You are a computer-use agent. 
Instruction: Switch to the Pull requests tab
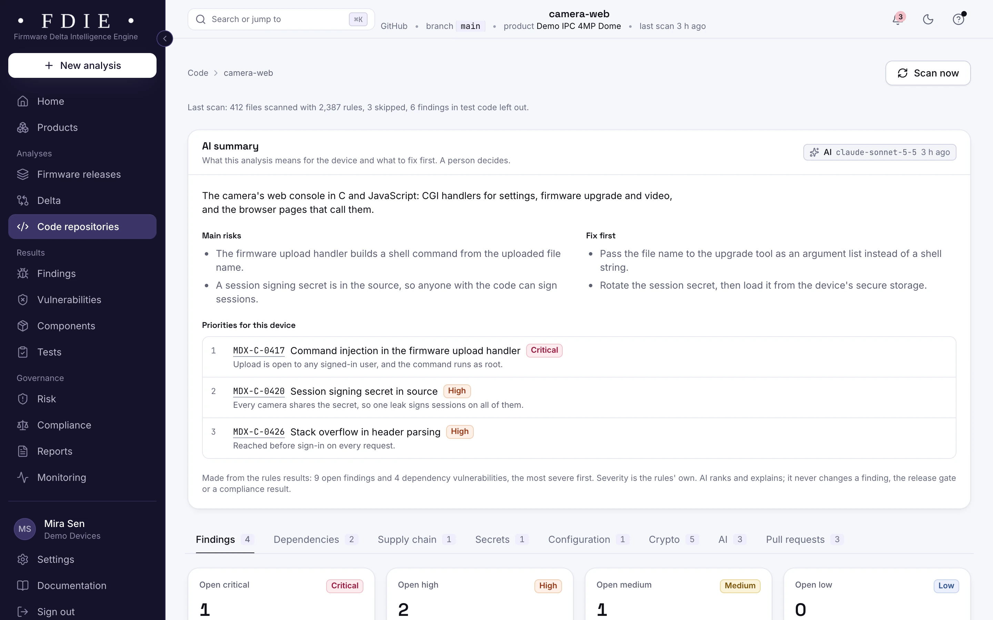tap(804, 539)
